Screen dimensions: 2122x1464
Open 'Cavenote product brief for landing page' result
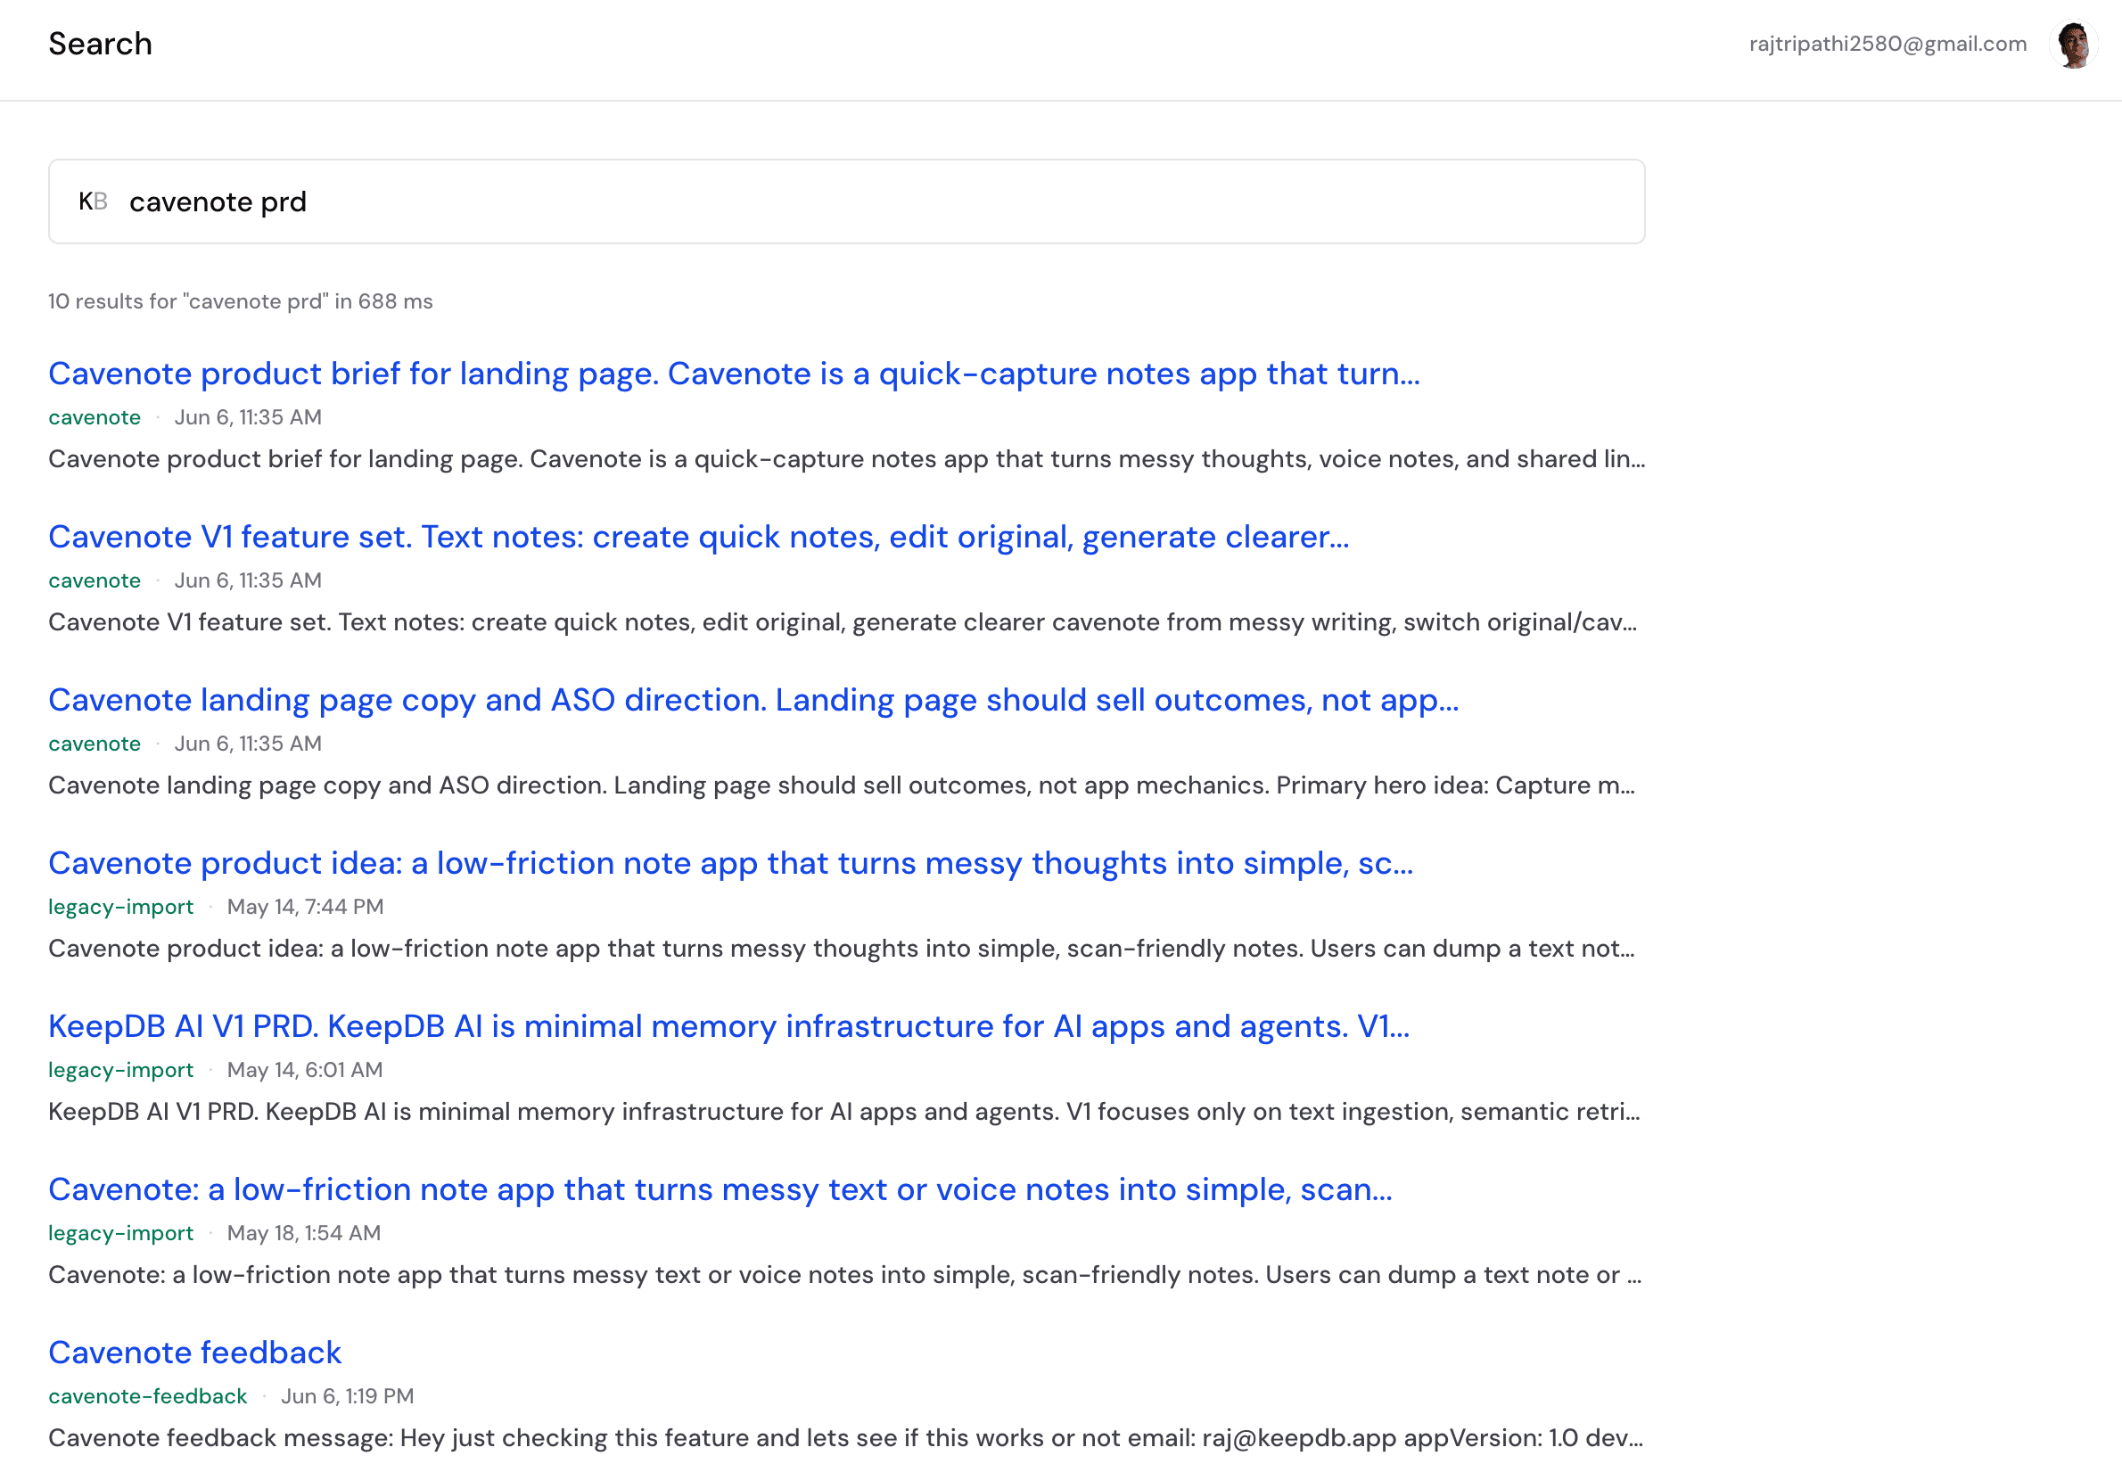(734, 374)
